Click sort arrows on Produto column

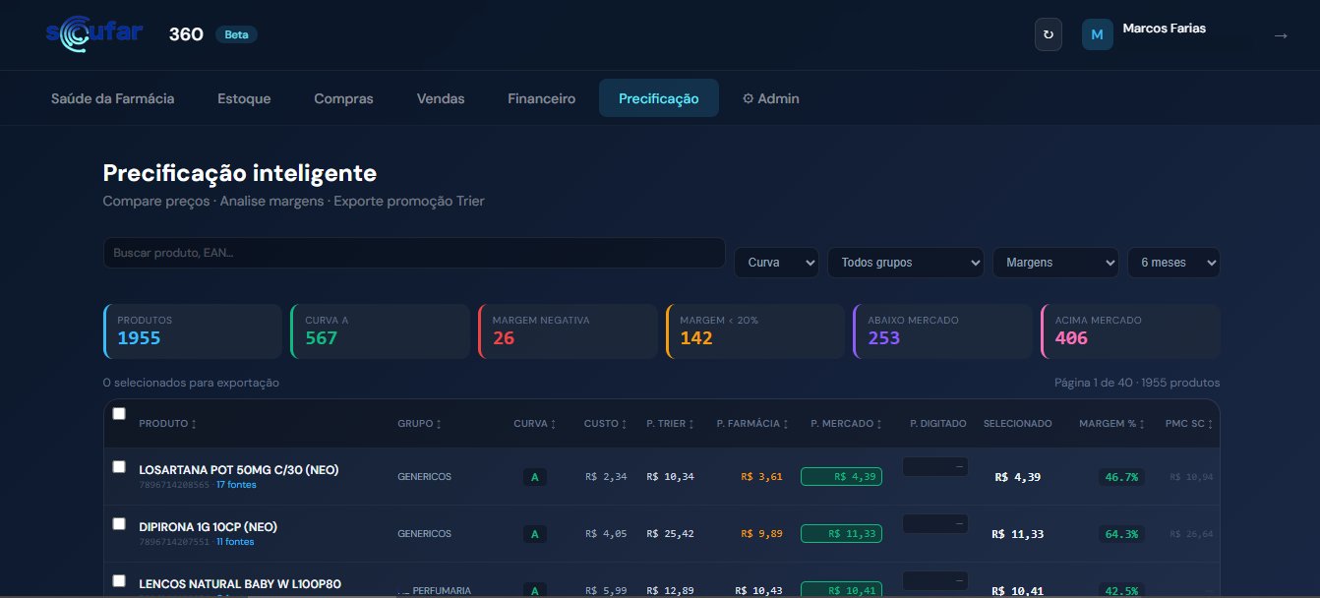(x=194, y=424)
